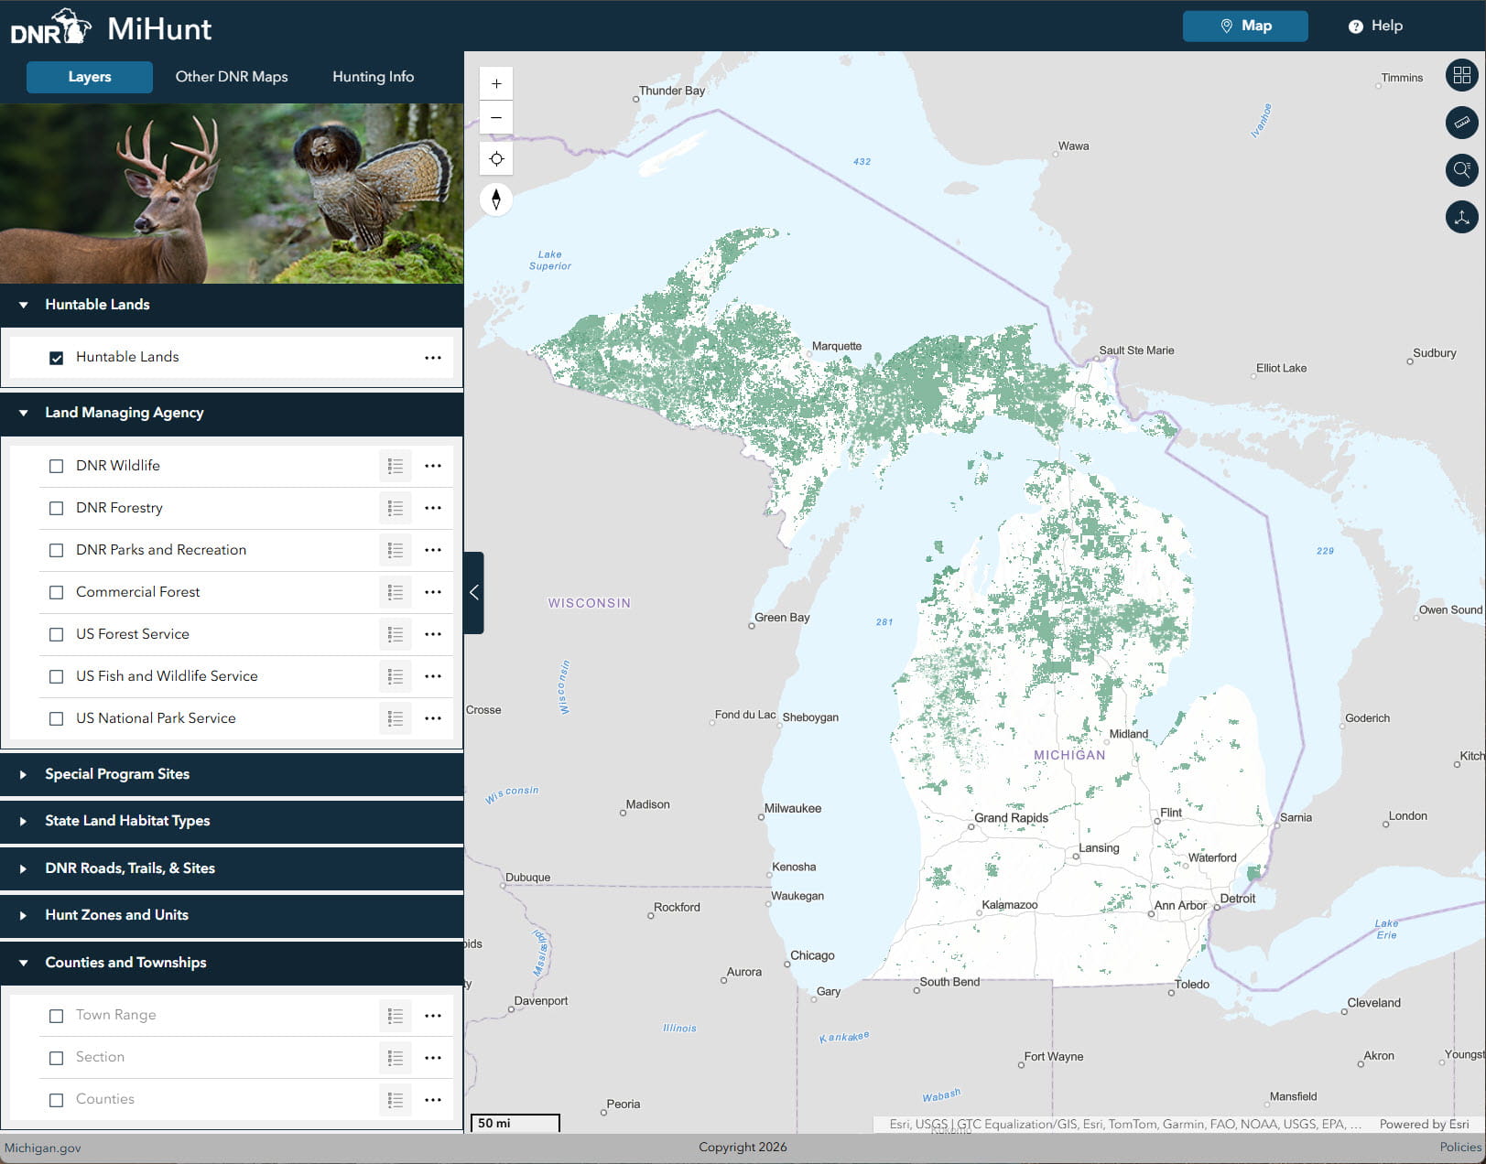1486x1164 pixels.
Task: Show legend for DNR Wildlife layer
Action: tap(396, 466)
